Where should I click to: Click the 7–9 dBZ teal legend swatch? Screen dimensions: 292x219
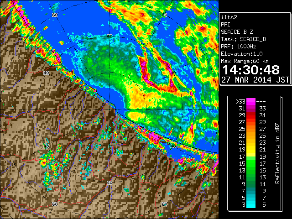coord(251,191)
